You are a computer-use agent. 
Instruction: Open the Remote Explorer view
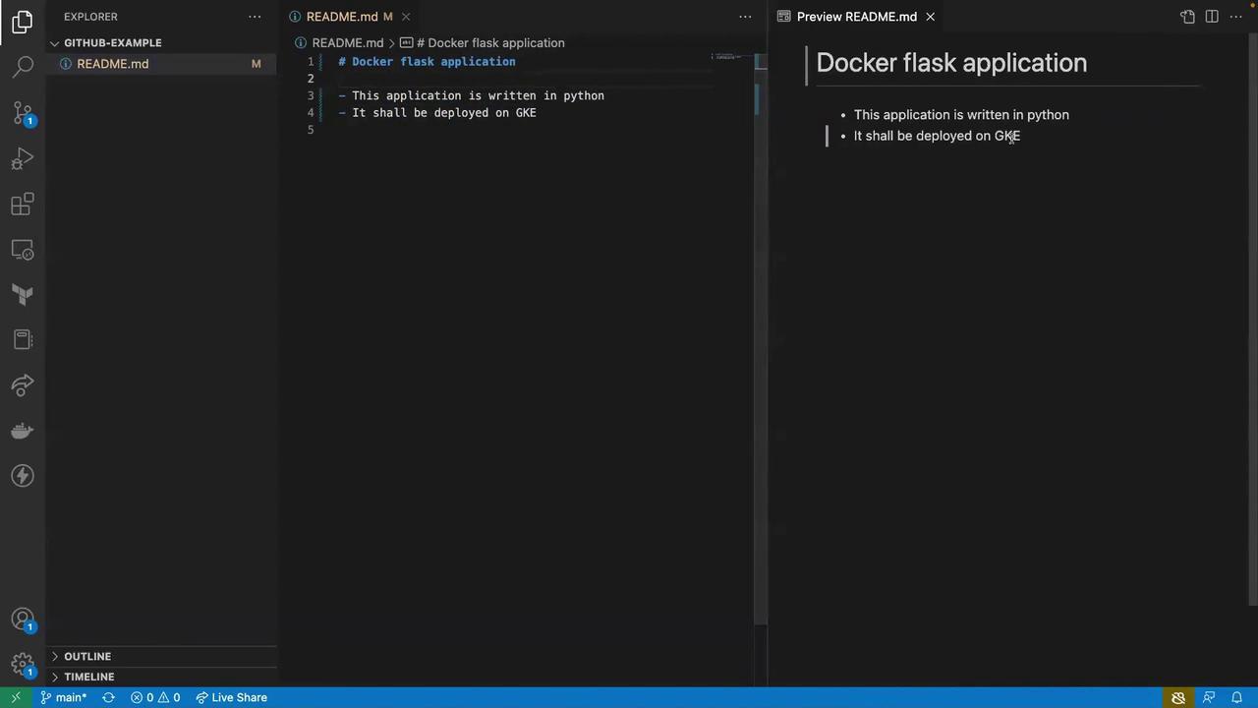(23, 250)
